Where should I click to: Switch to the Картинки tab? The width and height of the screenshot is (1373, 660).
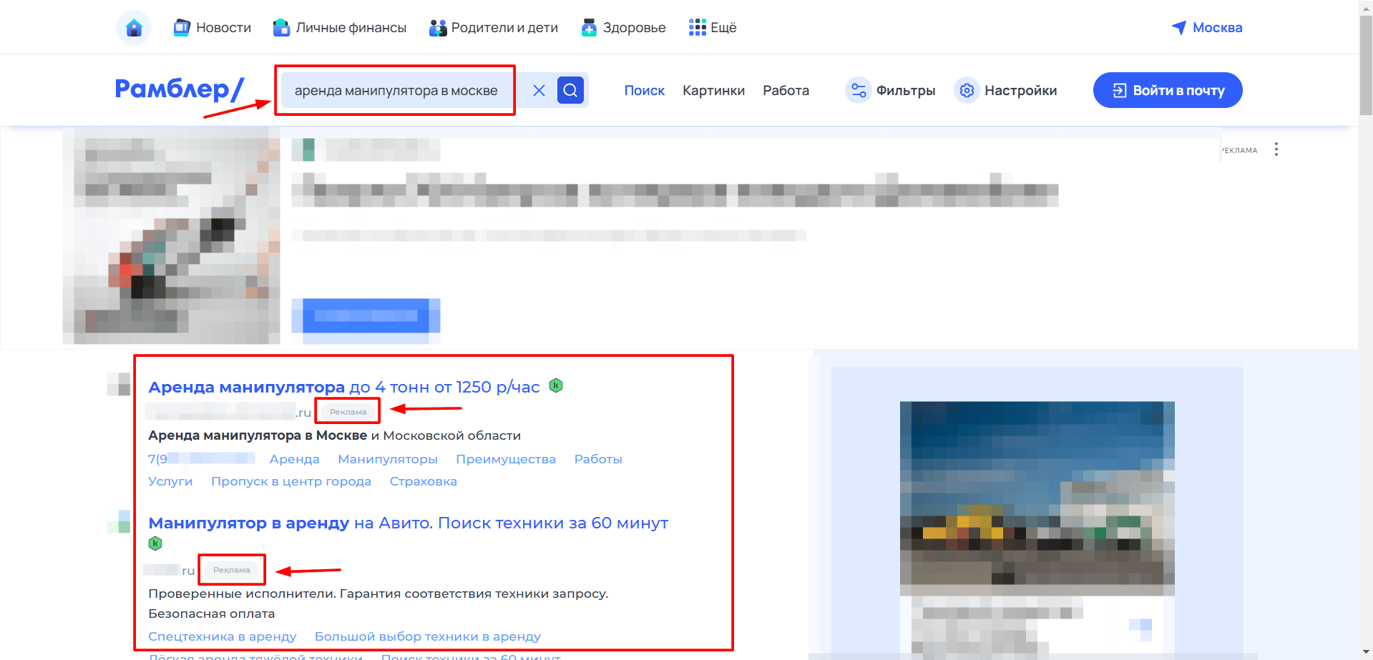point(713,91)
